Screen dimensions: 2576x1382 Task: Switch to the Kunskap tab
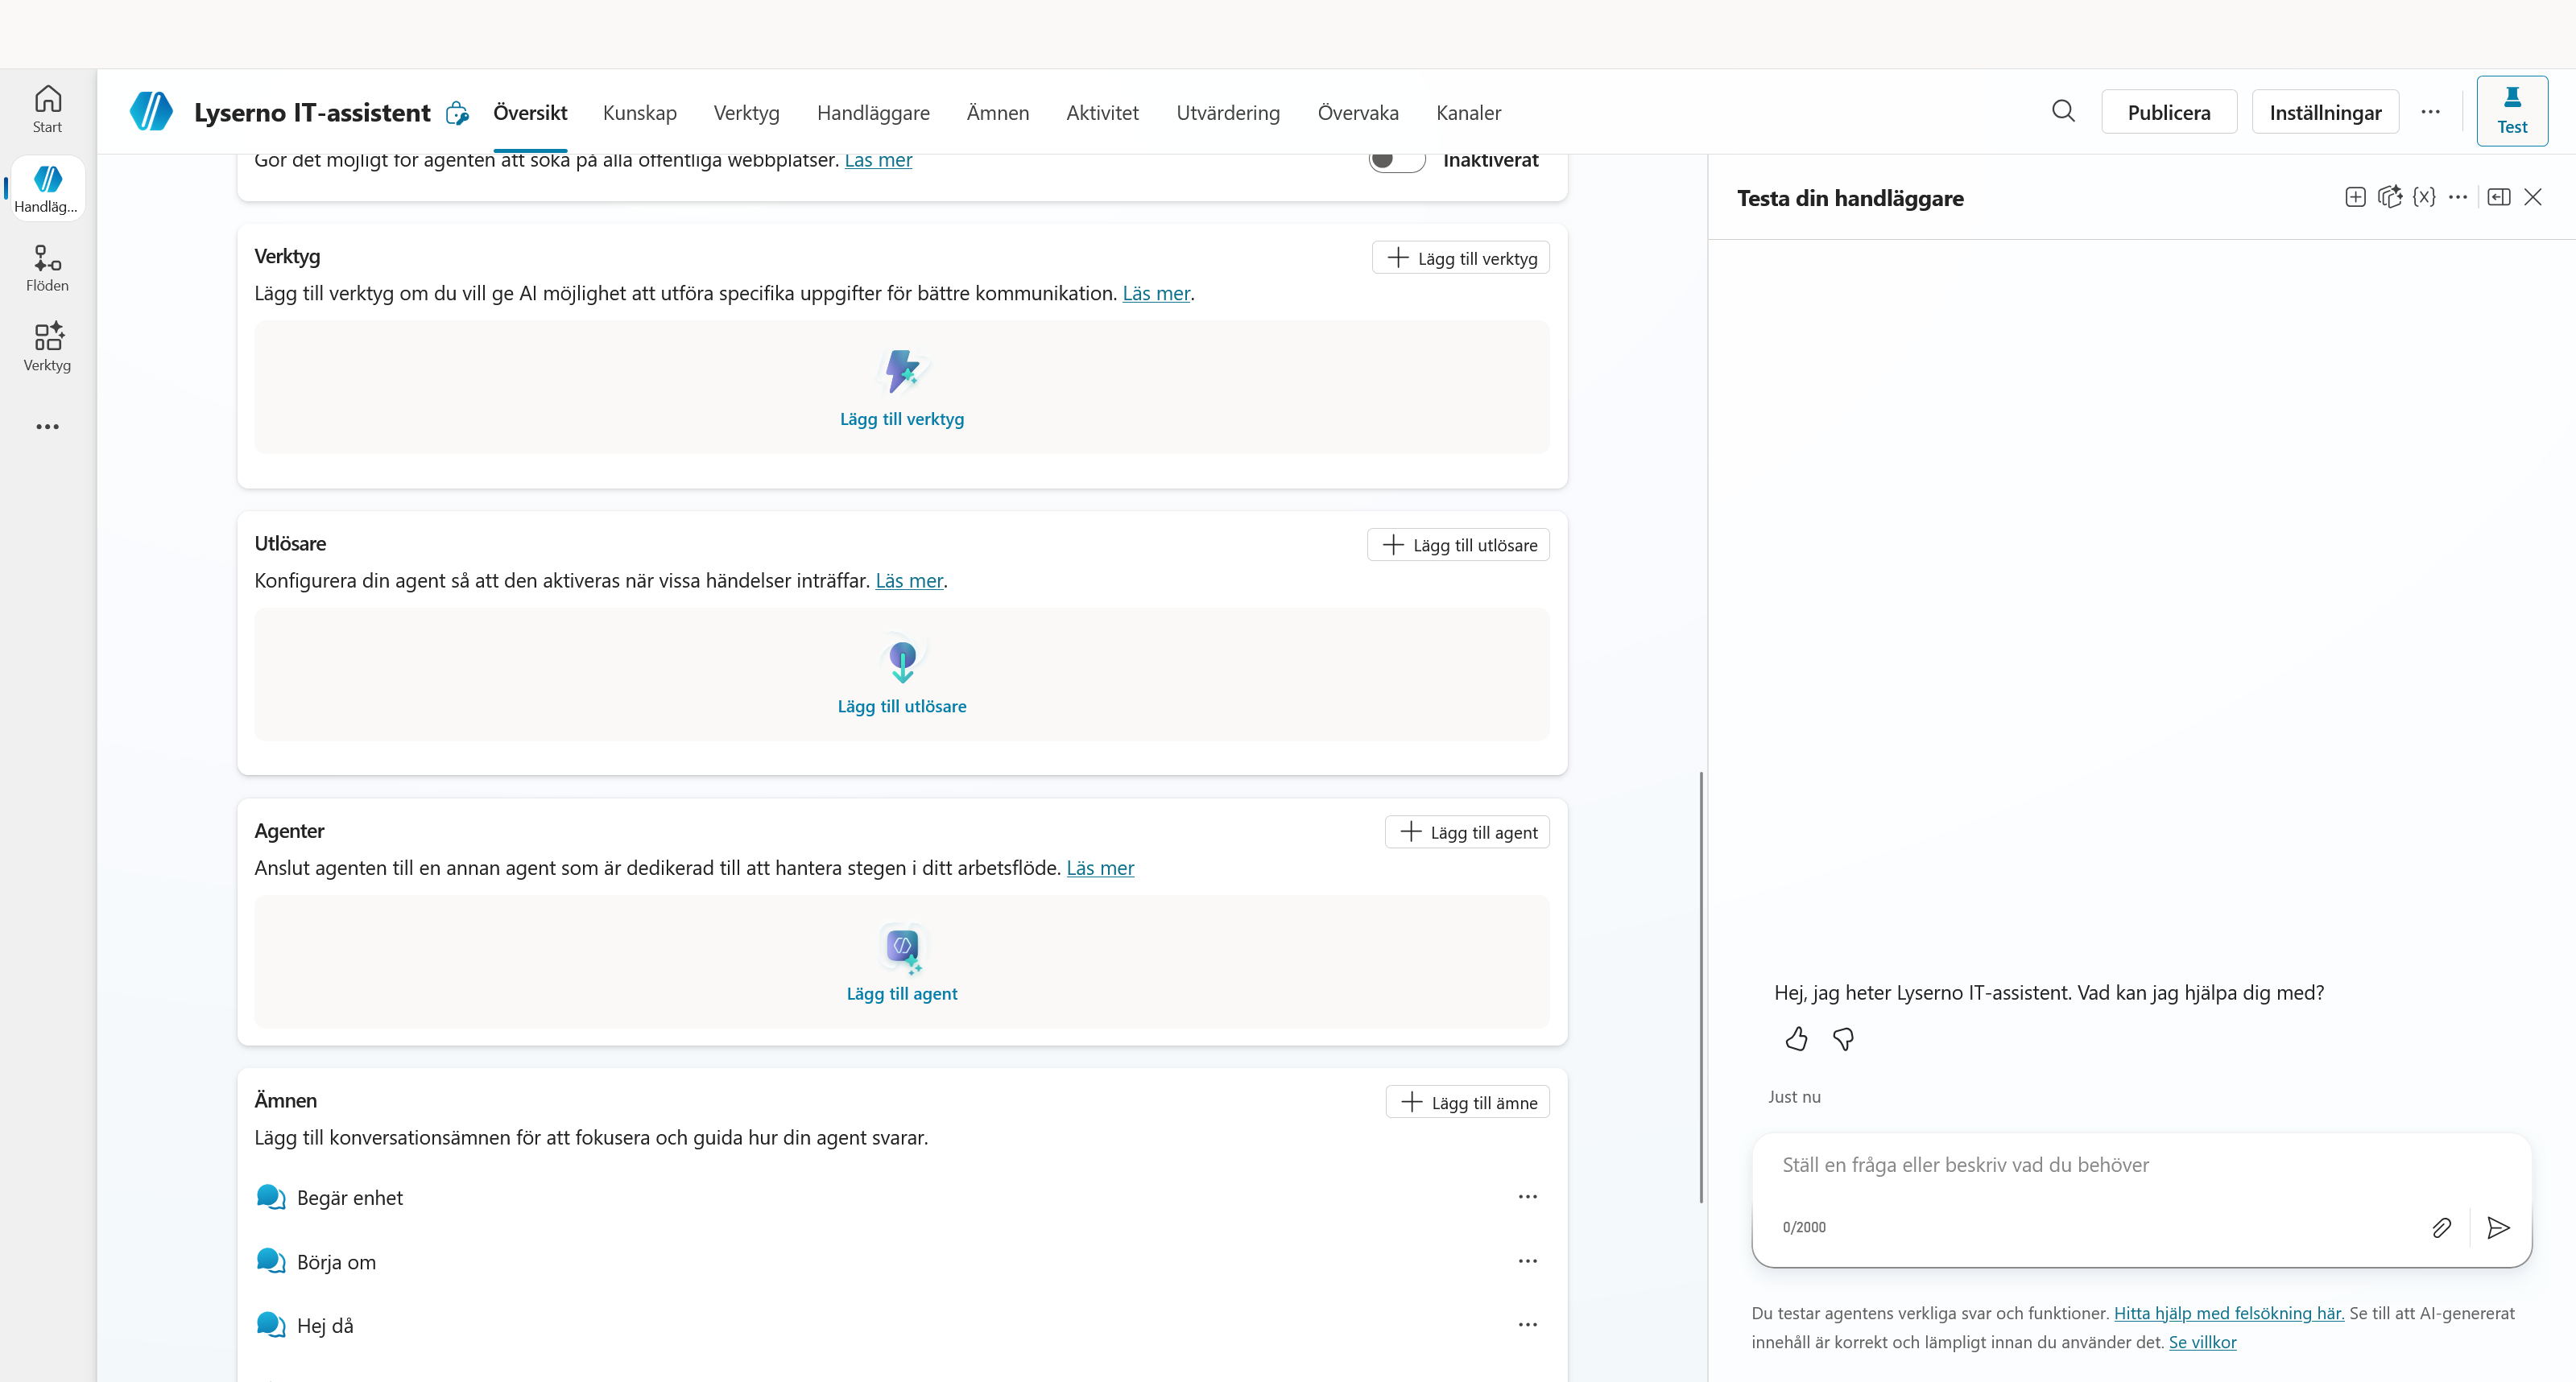639,113
